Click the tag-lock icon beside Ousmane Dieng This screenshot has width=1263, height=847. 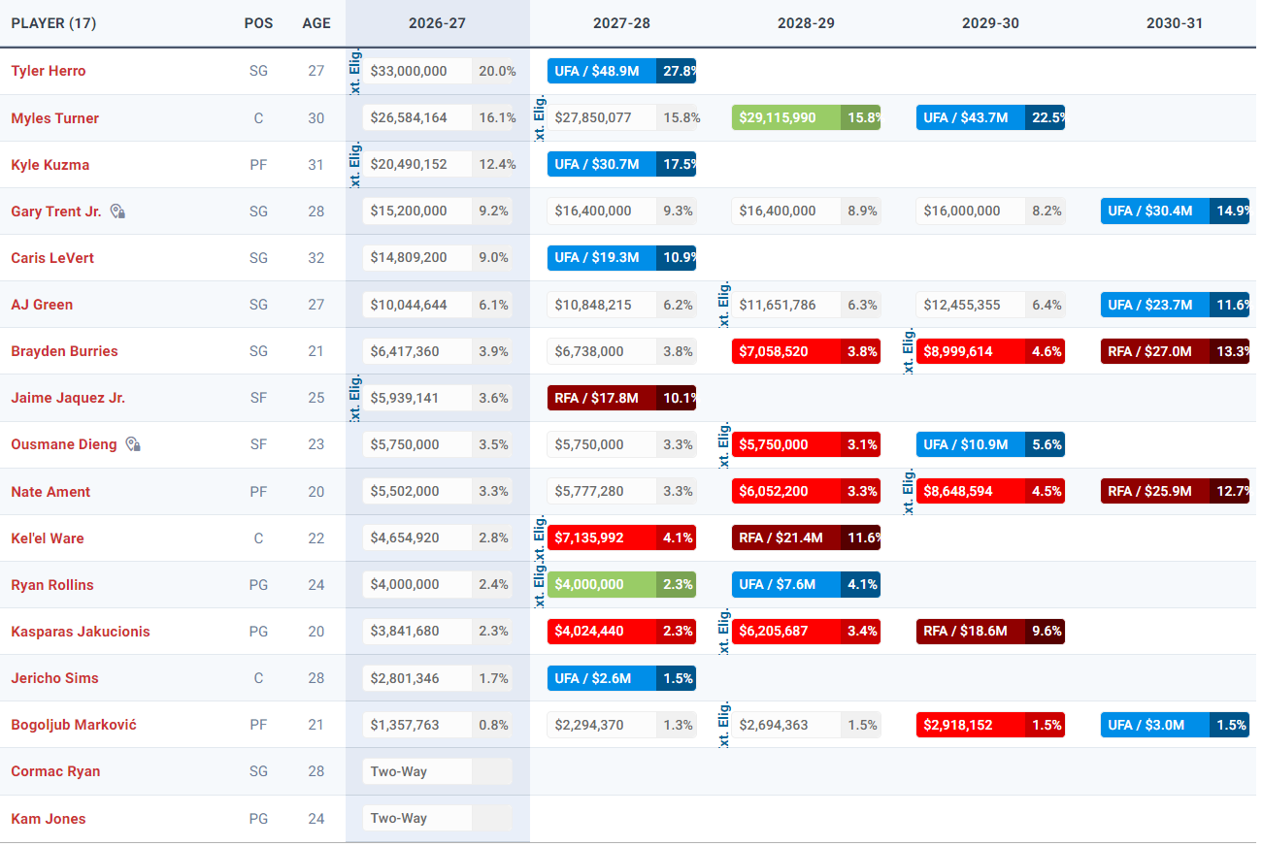click(x=133, y=444)
